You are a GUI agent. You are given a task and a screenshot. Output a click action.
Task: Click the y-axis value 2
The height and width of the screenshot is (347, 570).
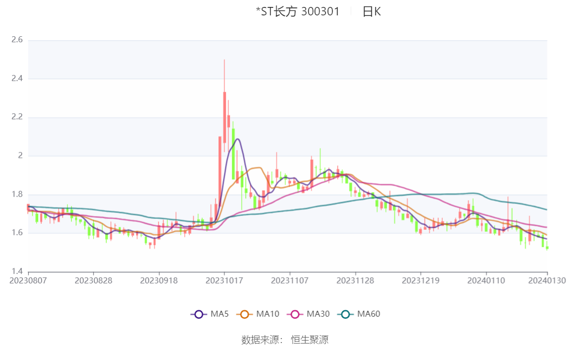pos(20,155)
